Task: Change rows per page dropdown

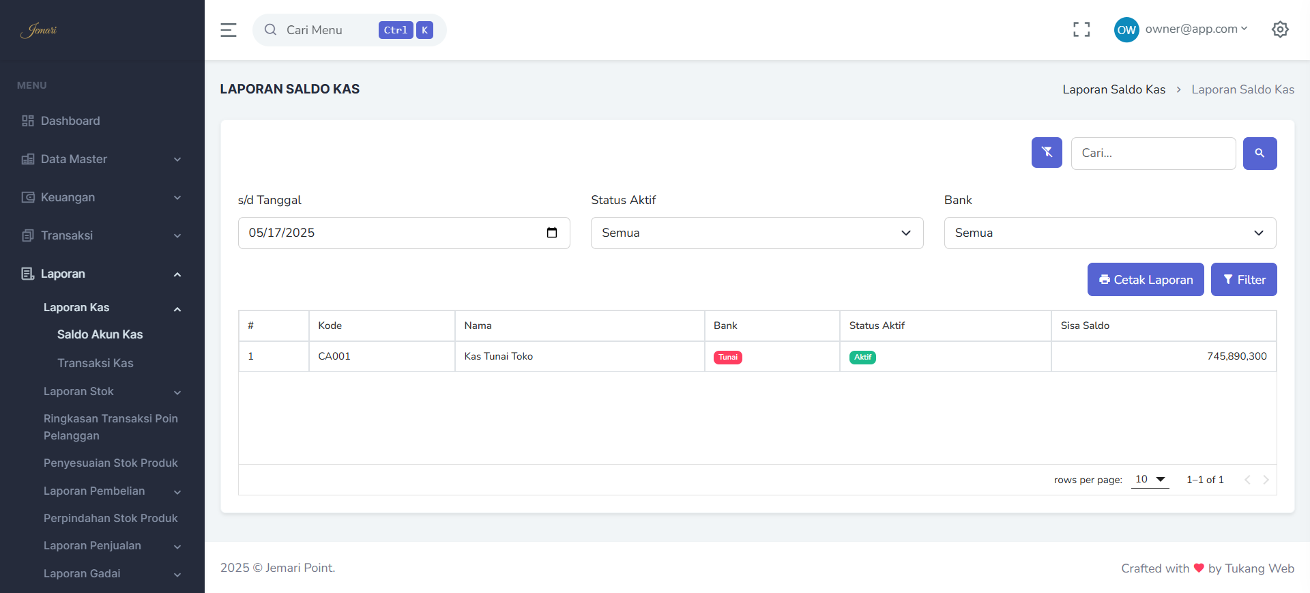Action: [x=1150, y=480]
